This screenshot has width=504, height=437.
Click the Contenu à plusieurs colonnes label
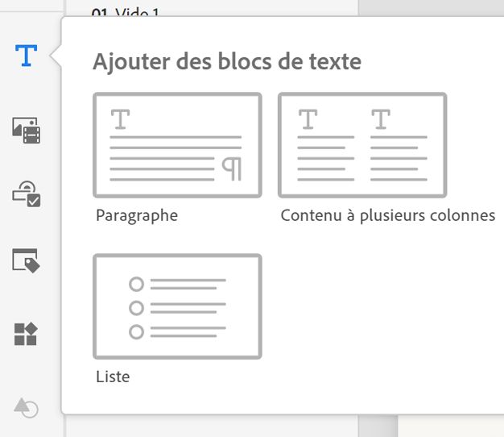[x=388, y=215]
